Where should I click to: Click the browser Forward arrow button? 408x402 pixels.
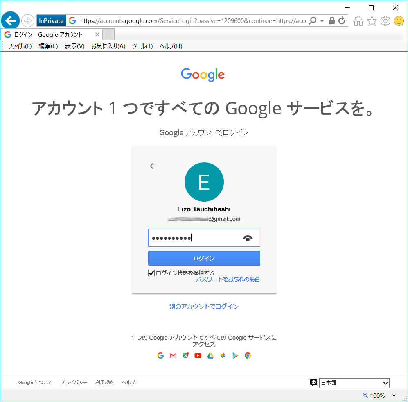27,20
